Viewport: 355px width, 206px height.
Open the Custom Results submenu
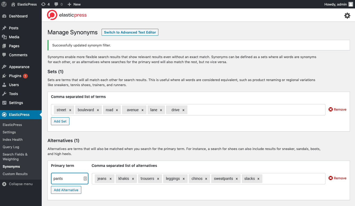click(x=15, y=174)
